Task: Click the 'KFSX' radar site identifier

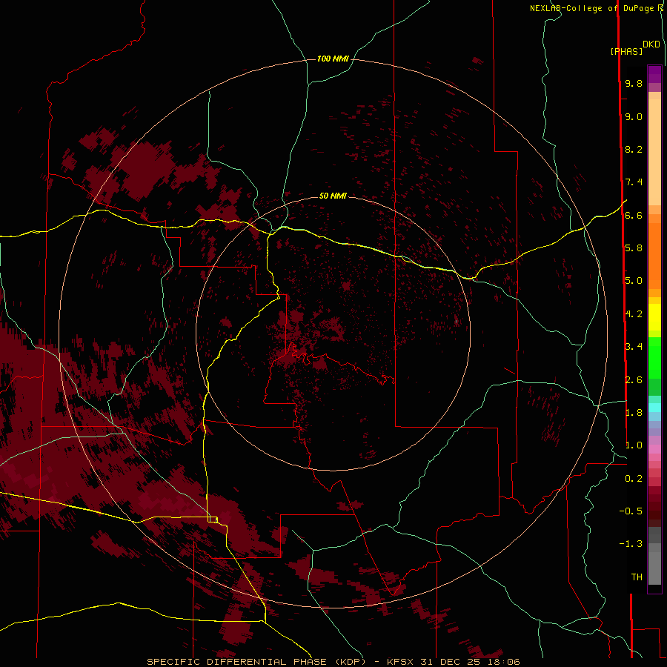Action: click(402, 662)
